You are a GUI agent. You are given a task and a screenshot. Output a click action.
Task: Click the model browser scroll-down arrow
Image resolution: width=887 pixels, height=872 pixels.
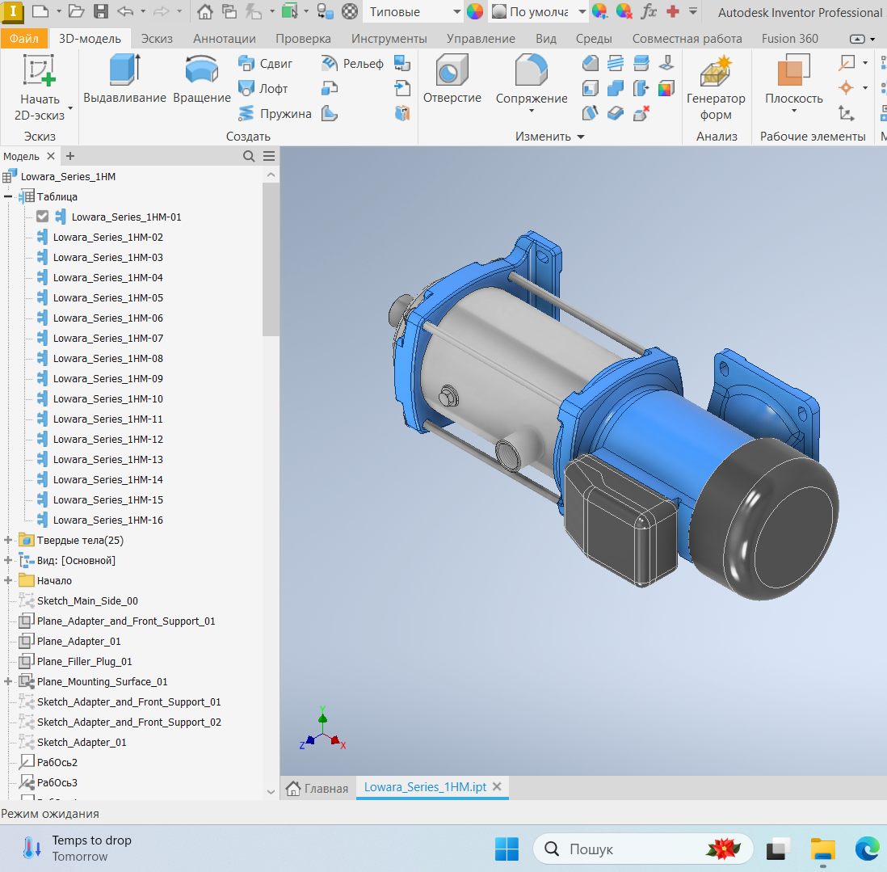[x=271, y=792]
